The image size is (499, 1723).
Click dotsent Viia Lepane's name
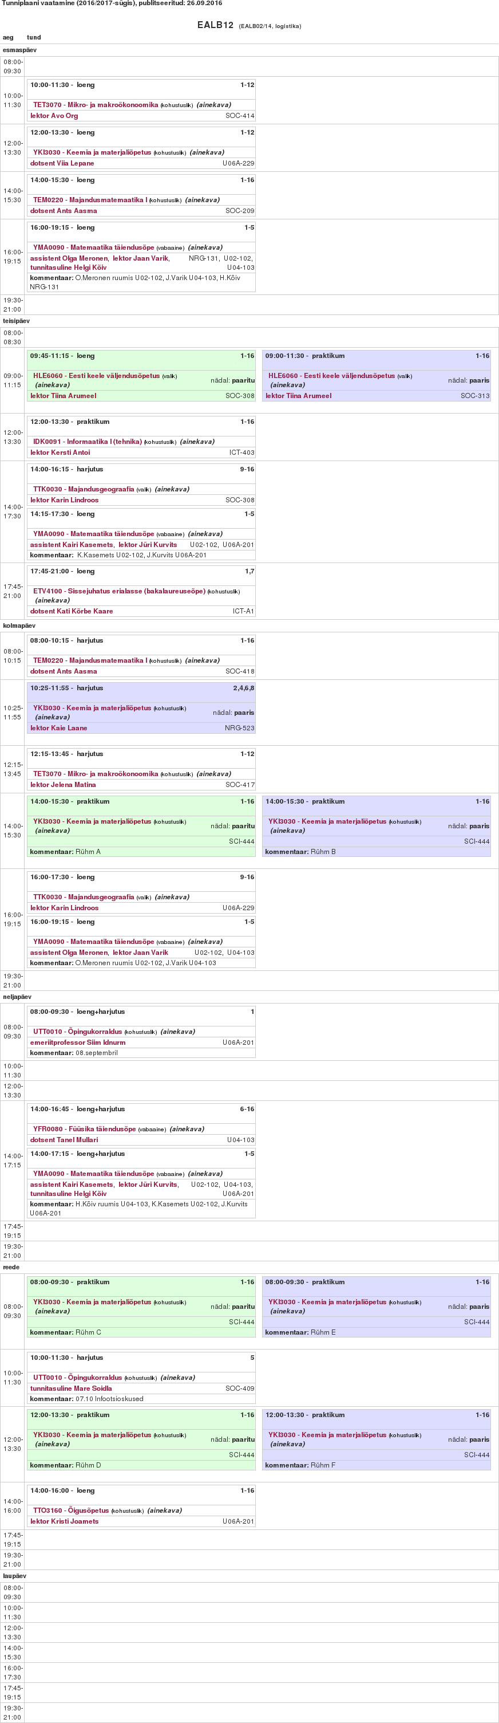[x=62, y=163]
